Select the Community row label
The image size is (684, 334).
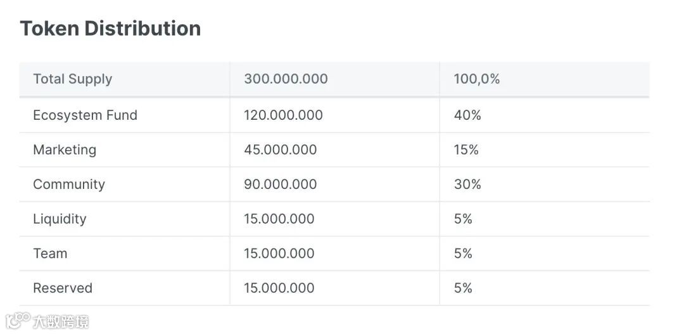point(69,184)
